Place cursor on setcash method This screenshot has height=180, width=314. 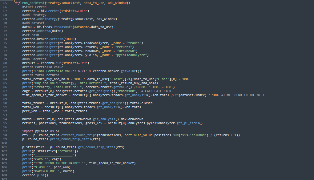coord(58,39)
